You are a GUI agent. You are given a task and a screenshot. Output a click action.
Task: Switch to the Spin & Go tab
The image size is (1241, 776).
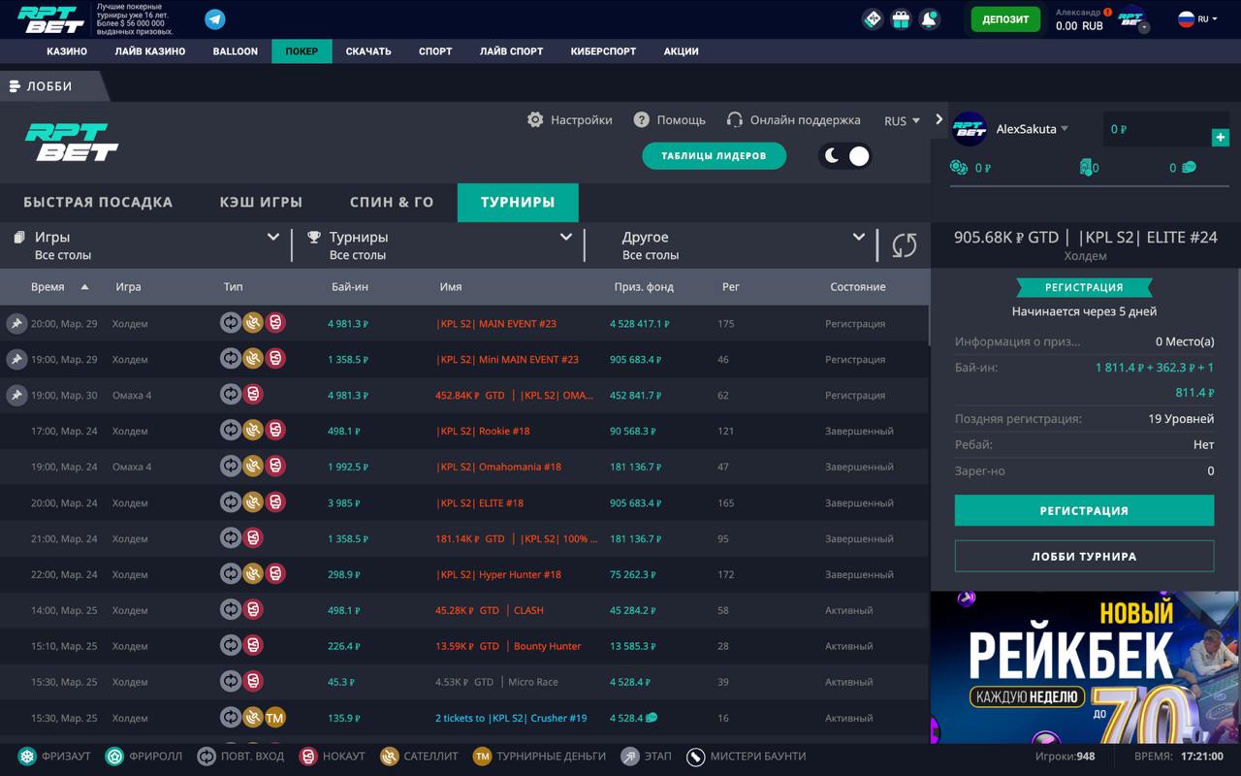pos(392,203)
